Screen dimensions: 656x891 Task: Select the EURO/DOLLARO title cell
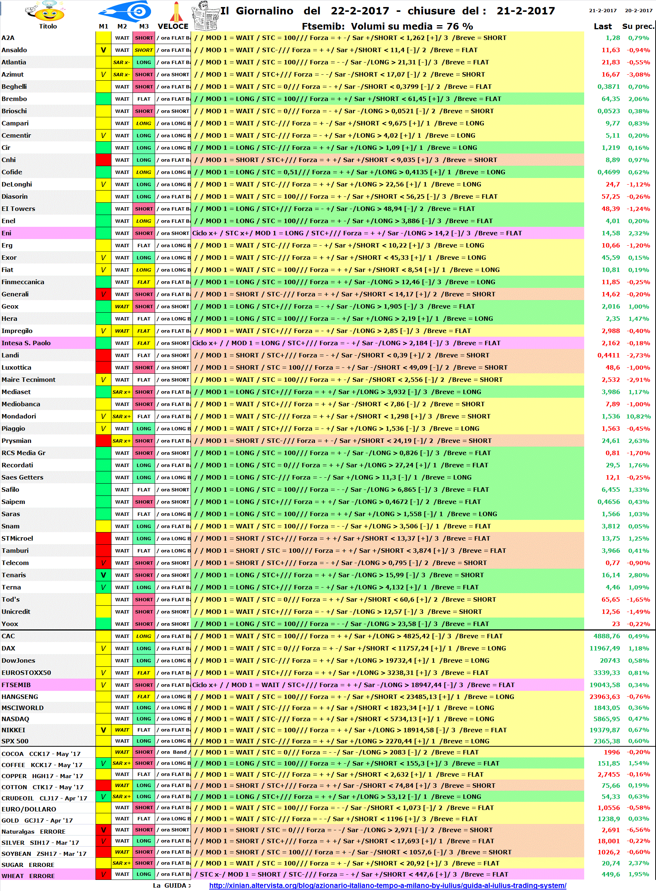pyautogui.click(x=48, y=809)
